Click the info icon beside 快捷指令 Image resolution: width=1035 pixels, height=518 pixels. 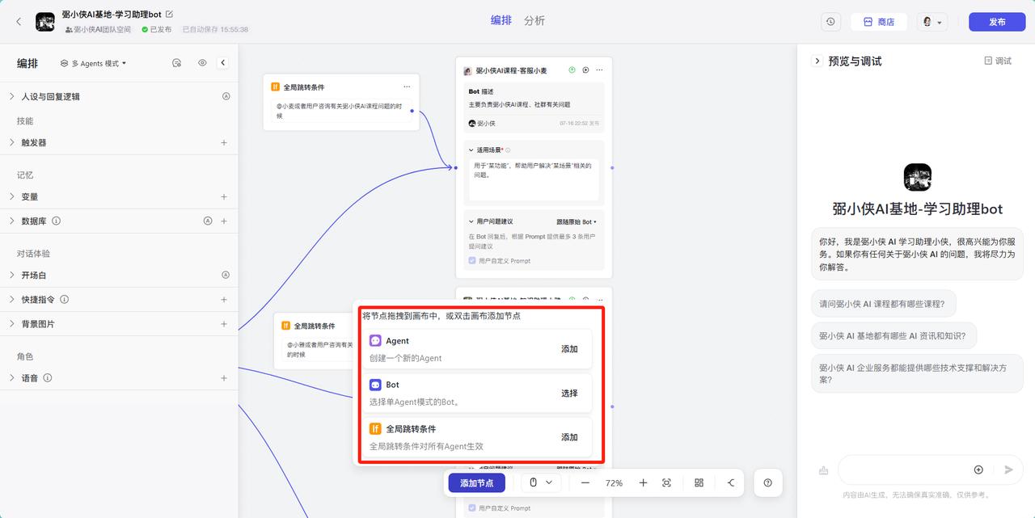[x=65, y=299]
